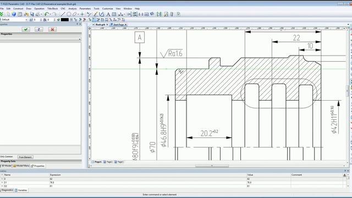Screen dimensions: 352x198
Task: Close the Bush.grb tab
Action: coord(107,24)
